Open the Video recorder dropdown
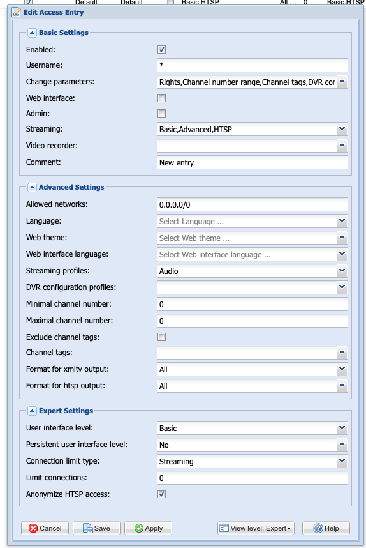Screen dimensions: 366x548 pos(253,146)
